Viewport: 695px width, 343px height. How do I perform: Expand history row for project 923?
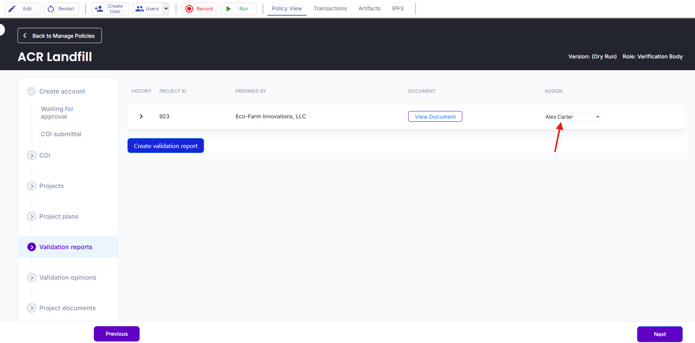coord(141,116)
